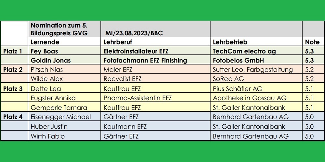This screenshot has width=325, height=162.
Task: Select the Goldin Jonas cell
Action: (51, 60)
